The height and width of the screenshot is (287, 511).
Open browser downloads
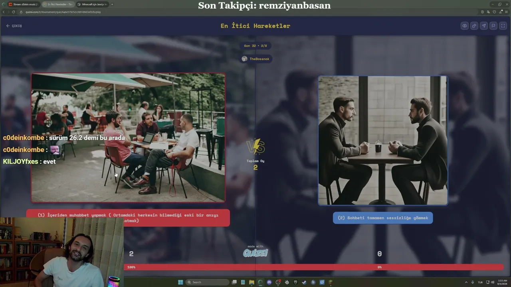pos(500,12)
